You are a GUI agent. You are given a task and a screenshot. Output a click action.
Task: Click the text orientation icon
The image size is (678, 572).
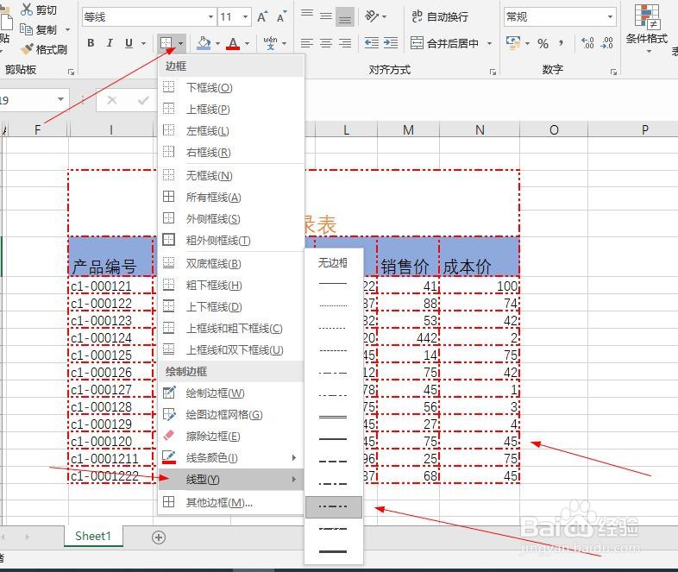(x=372, y=16)
